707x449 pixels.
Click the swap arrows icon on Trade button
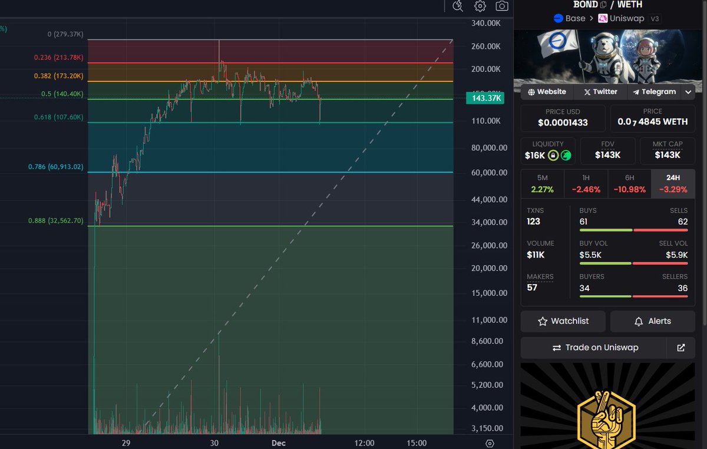[x=557, y=348]
